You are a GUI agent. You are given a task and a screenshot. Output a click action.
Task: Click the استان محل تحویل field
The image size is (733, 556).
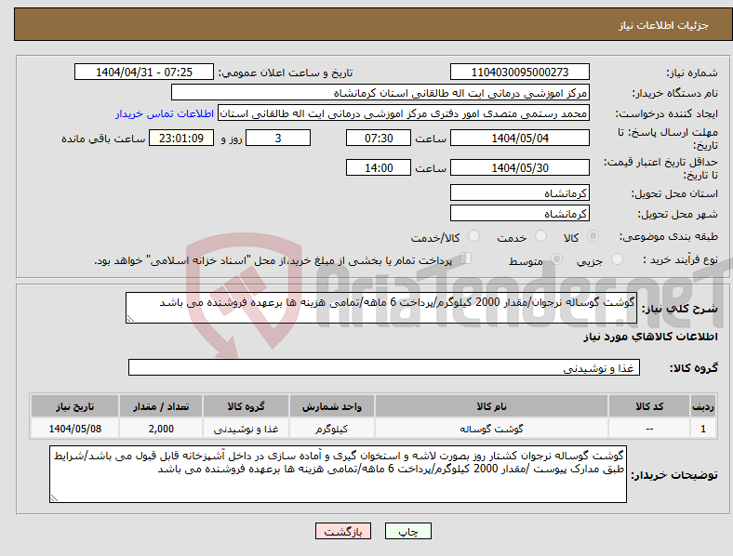coord(519,193)
